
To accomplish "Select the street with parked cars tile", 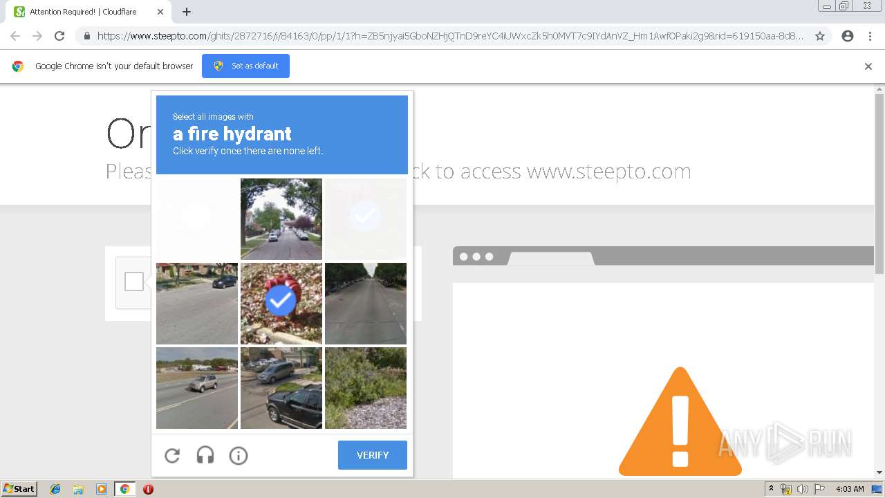I will [281, 219].
